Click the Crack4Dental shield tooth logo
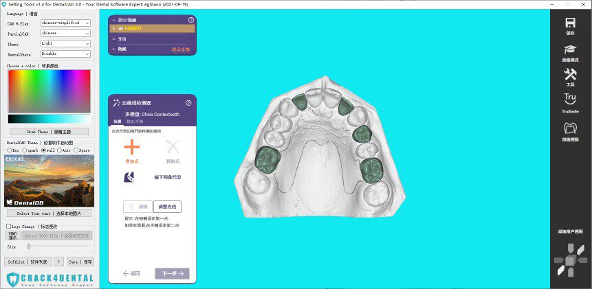The width and height of the screenshot is (592, 289). tap(13, 280)
